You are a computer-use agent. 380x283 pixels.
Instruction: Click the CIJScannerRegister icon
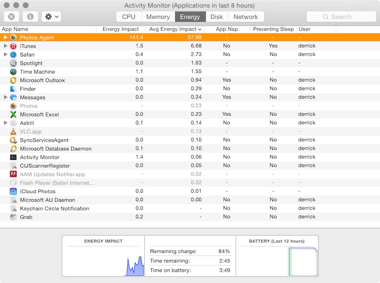[x=13, y=166]
